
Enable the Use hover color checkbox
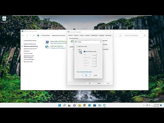tap(77, 46)
